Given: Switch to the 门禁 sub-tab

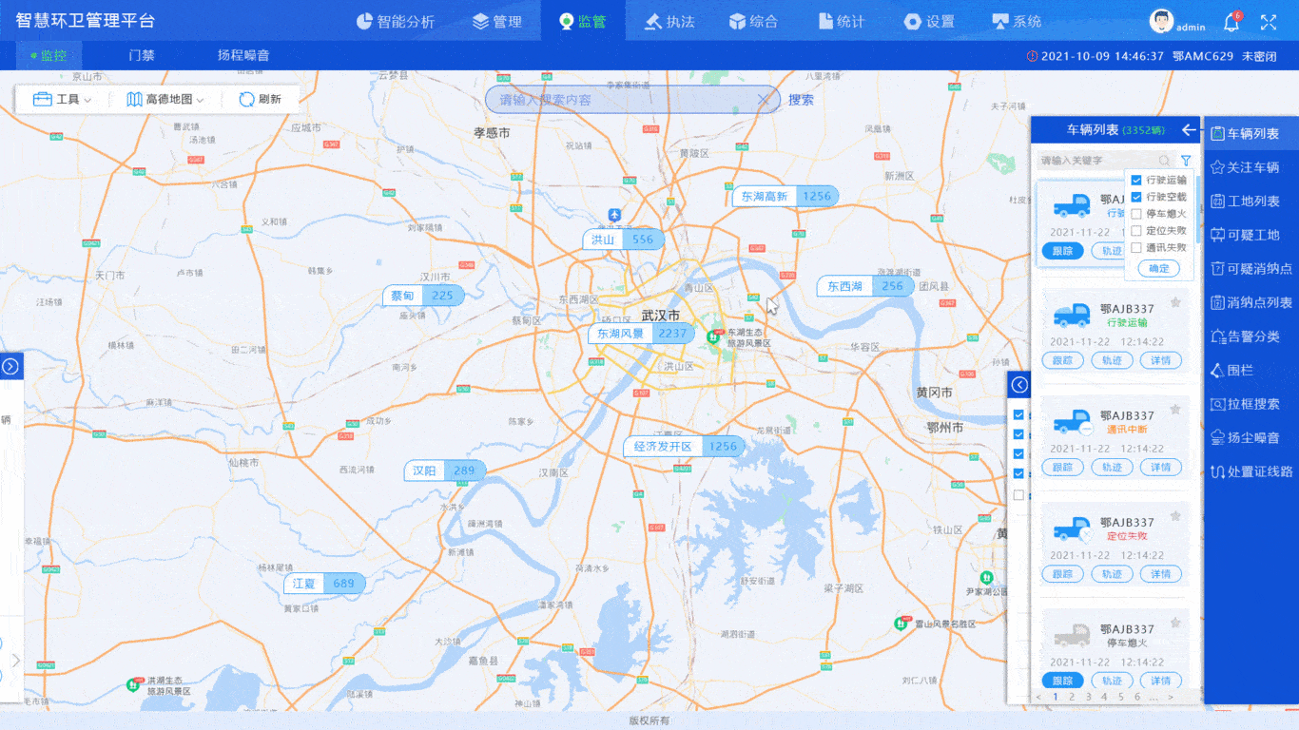Looking at the screenshot, I should pyautogui.click(x=142, y=55).
